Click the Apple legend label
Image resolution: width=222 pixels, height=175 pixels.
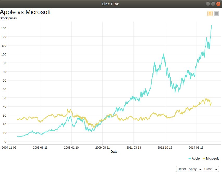point(195,159)
